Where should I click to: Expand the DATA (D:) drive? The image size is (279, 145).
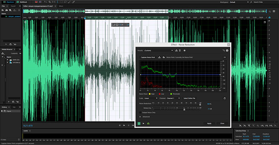point(8,60)
